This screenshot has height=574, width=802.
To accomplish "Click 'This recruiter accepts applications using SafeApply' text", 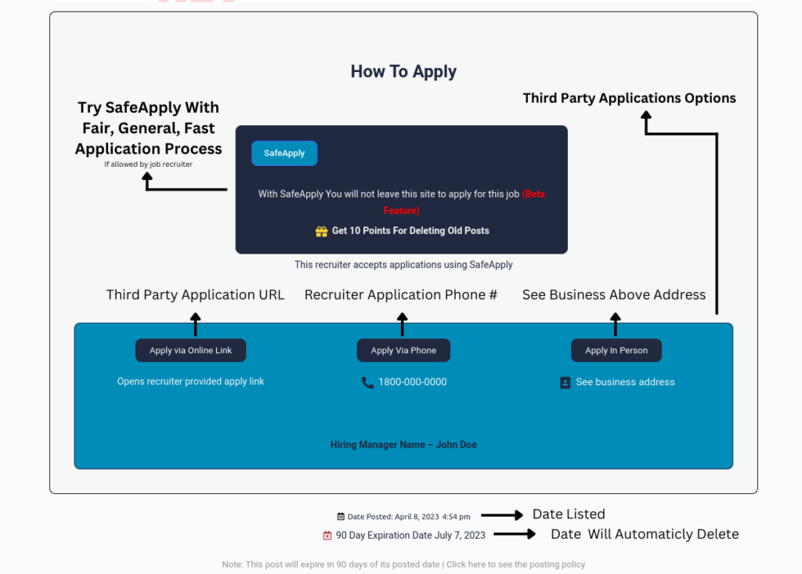I will tap(403, 265).
